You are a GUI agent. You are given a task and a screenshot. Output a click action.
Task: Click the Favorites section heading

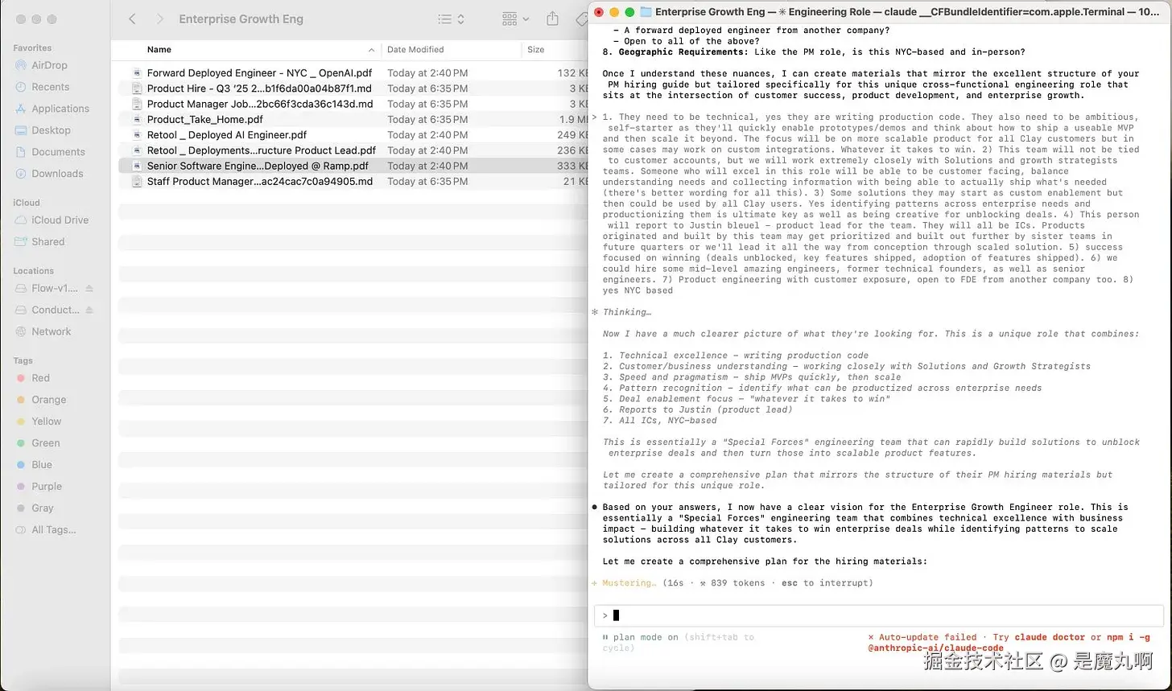pos(32,48)
